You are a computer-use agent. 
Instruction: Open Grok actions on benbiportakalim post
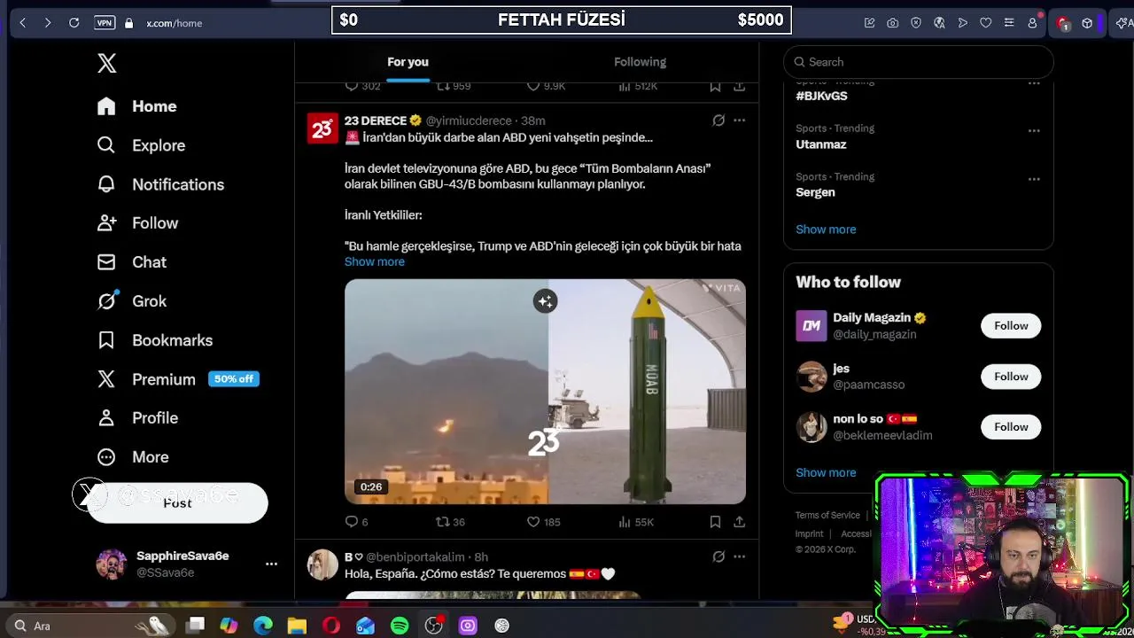718,556
